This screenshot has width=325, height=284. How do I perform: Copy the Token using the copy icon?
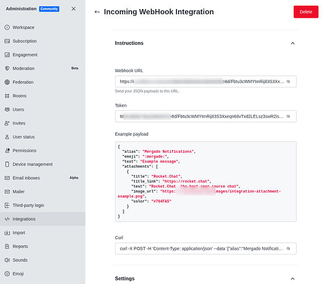288,116
